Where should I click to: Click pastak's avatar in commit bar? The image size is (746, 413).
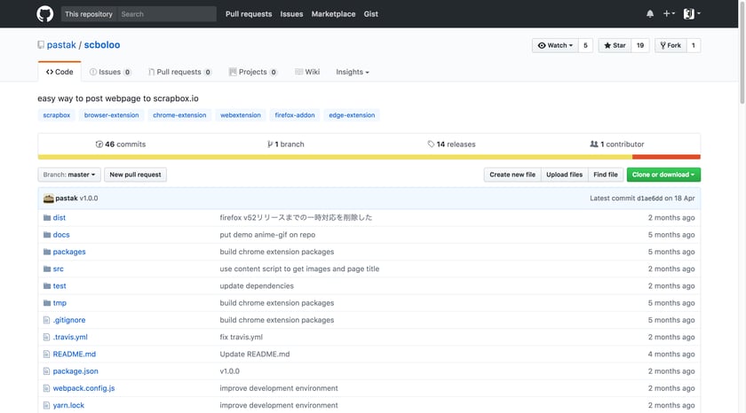pos(48,199)
